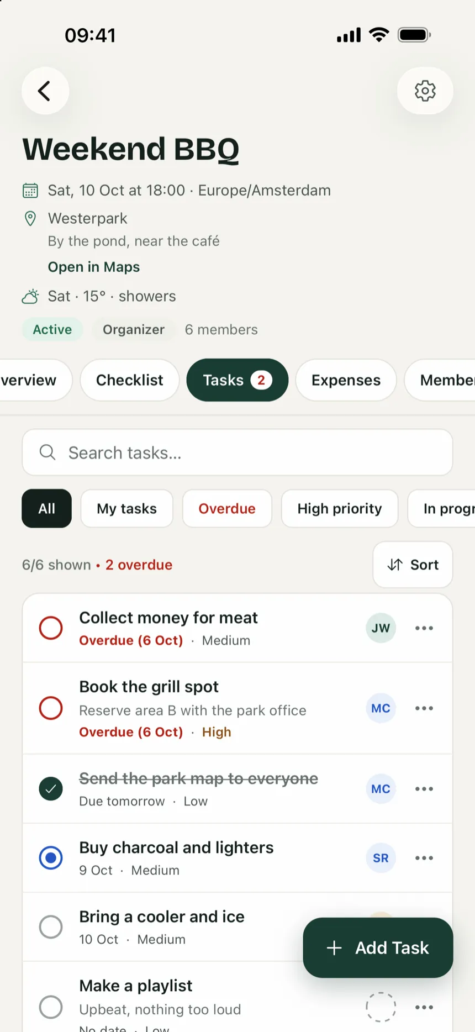Tap JW assignee avatar
475x1032 pixels.
[381, 628]
